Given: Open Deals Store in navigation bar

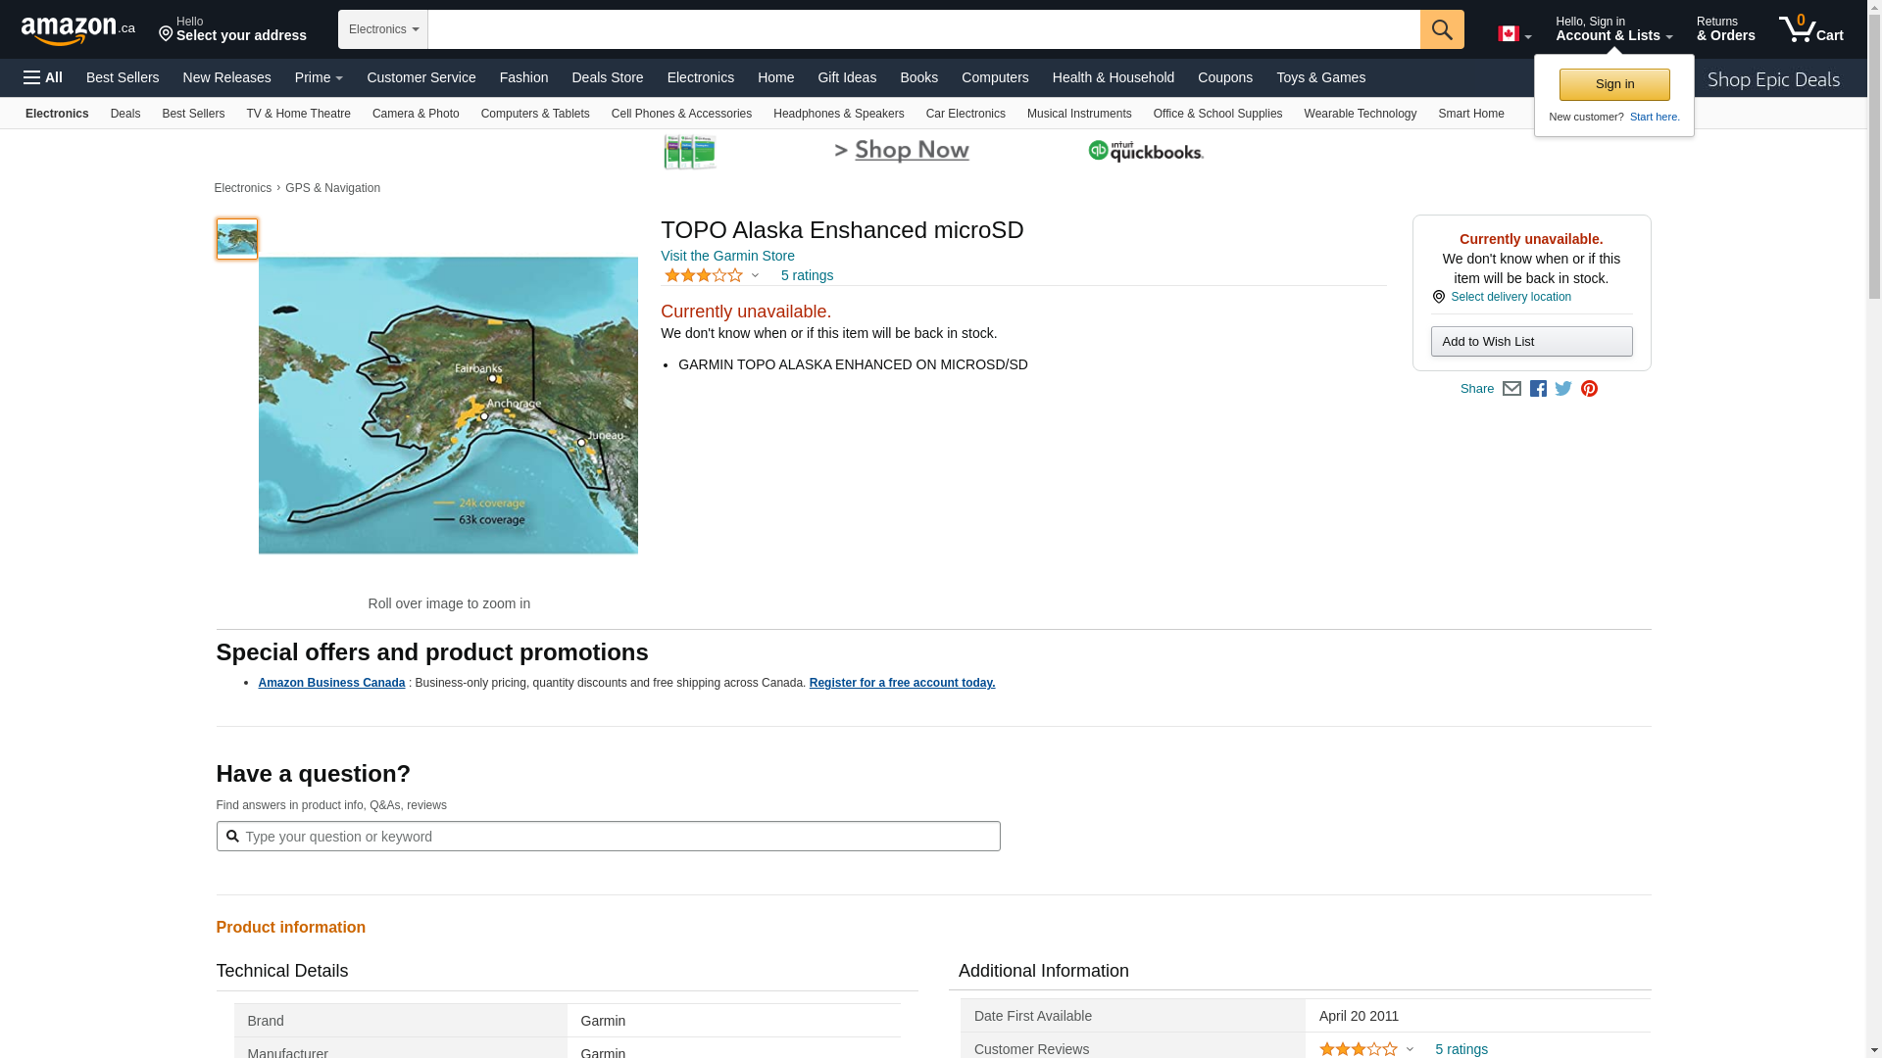Looking at the screenshot, I should 607,77.
